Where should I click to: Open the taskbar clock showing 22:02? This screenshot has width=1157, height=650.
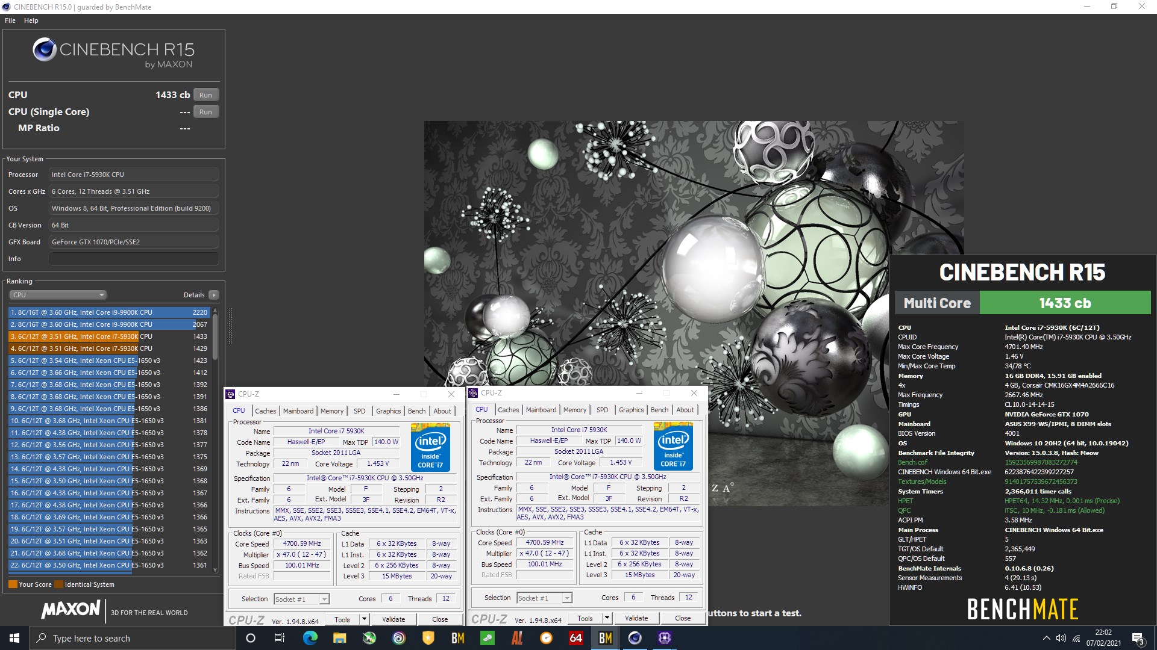click(1103, 638)
